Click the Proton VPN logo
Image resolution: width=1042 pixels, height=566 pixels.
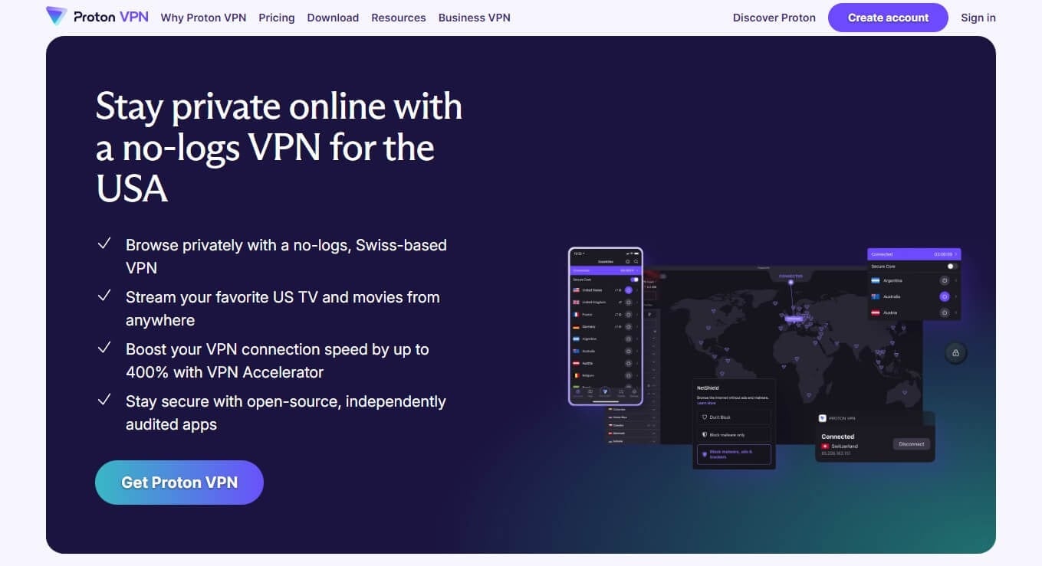pyautogui.click(x=97, y=17)
